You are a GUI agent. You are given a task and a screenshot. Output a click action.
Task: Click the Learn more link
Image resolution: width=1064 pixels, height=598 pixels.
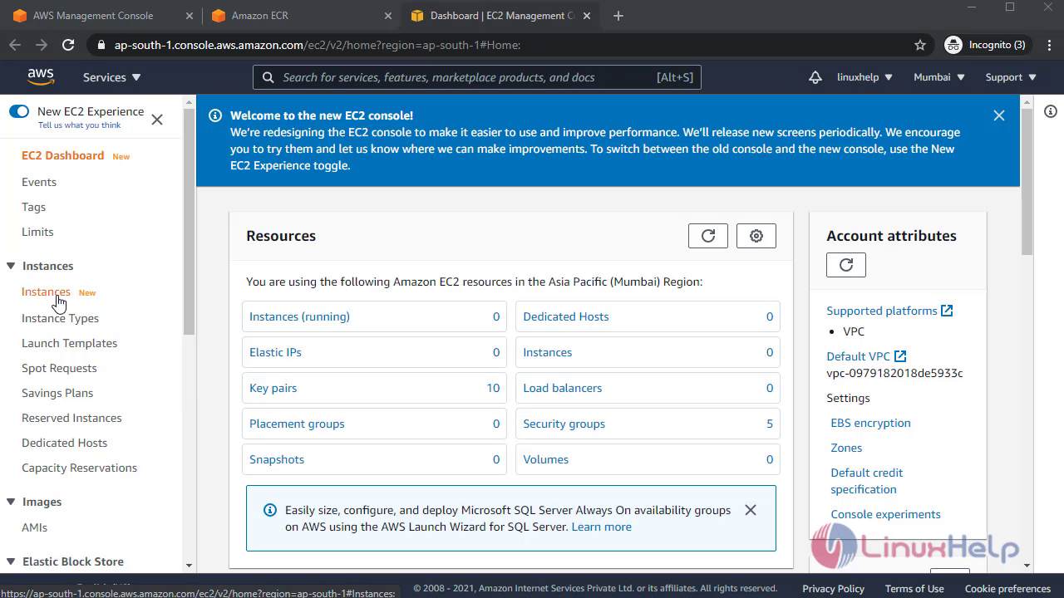(x=601, y=527)
